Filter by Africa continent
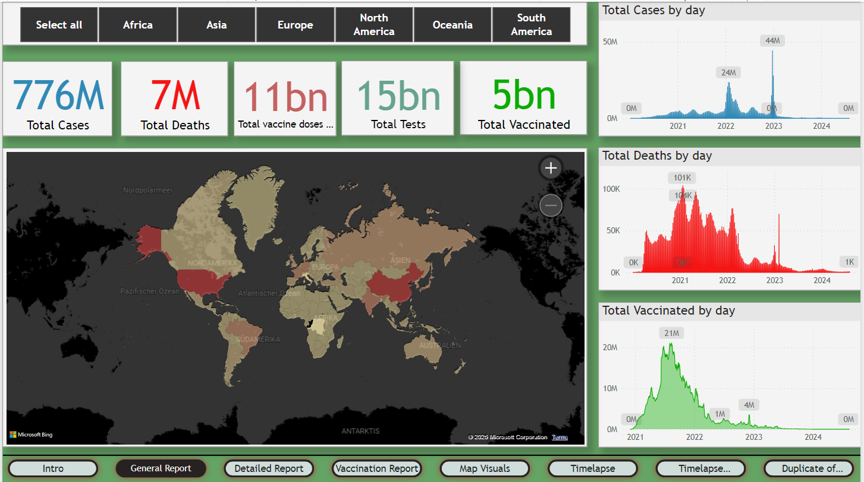Screen dimensions: 864x482 [x=138, y=25]
